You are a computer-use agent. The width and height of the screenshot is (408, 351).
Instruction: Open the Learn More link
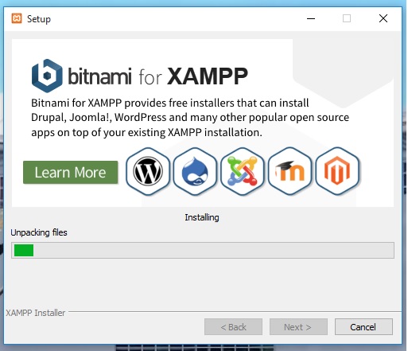tap(71, 173)
